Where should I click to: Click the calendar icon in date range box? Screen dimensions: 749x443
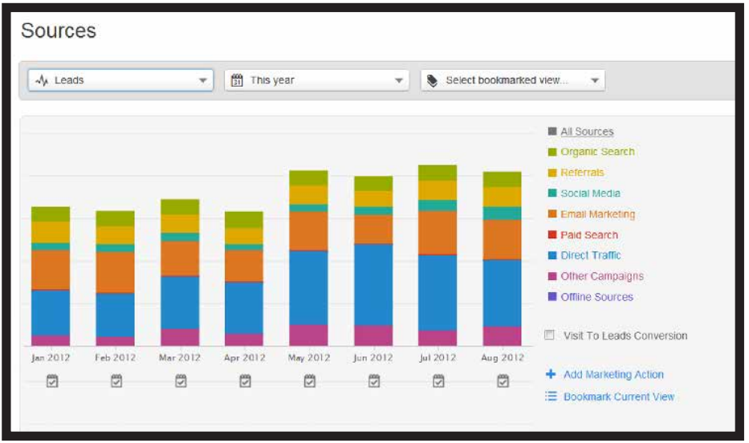(x=237, y=80)
